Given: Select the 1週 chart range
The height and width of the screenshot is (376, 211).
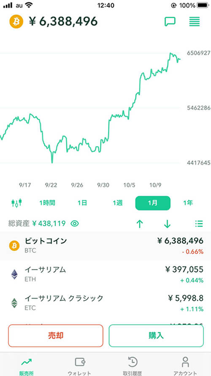Looking at the screenshot, I should pos(118,203).
